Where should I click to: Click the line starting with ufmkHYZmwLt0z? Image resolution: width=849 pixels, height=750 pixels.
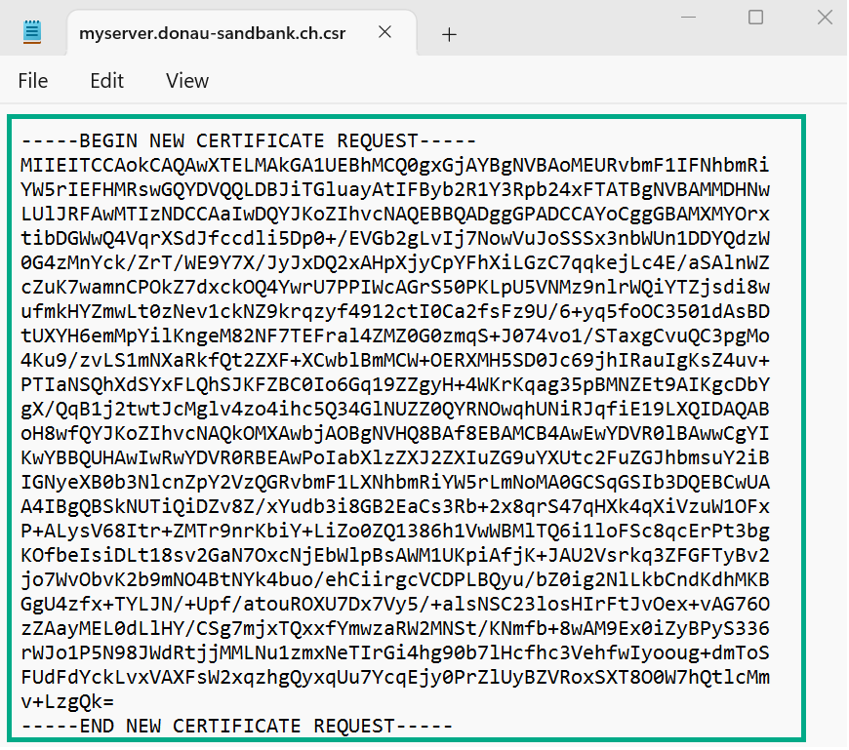coord(395,311)
